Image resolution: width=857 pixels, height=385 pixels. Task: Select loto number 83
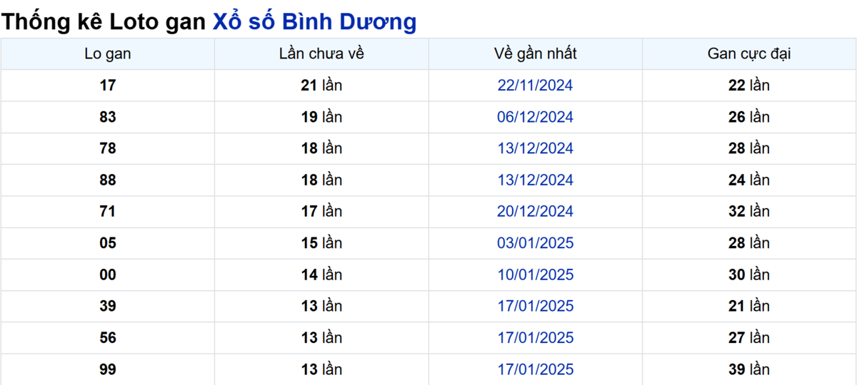point(108,117)
